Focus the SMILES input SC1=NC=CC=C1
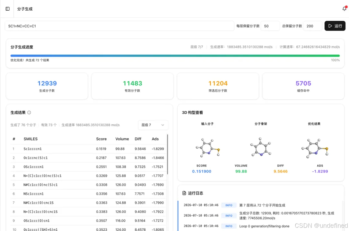 120,26
